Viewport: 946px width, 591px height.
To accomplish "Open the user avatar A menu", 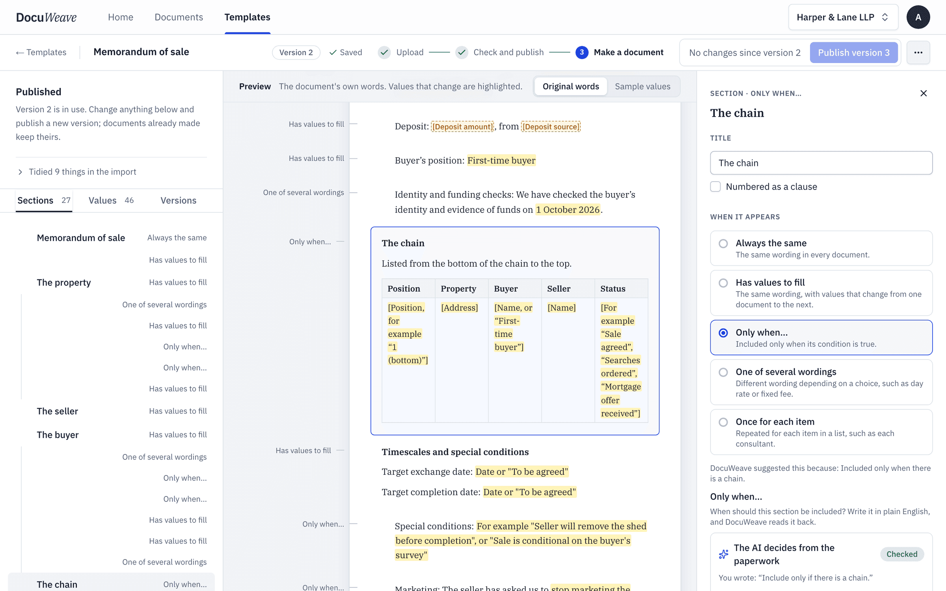I will click(x=918, y=17).
